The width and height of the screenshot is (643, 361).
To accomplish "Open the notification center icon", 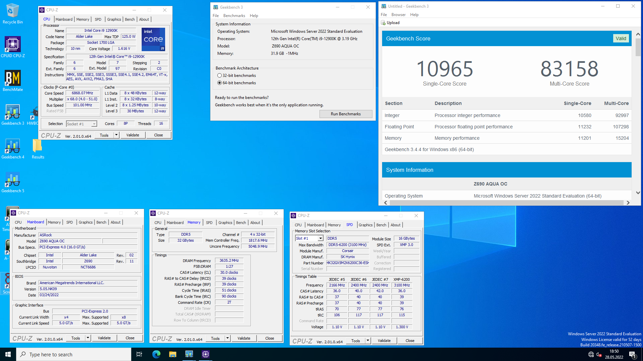I will coord(632,354).
